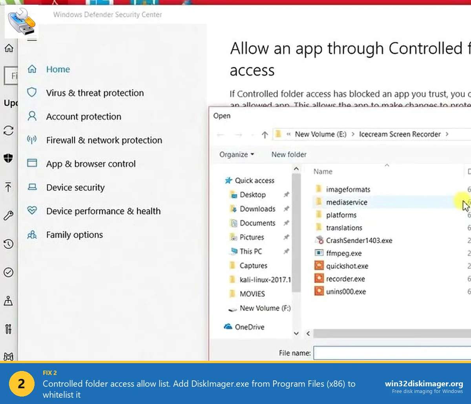Select the Device security laptop icon

click(32, 187)
